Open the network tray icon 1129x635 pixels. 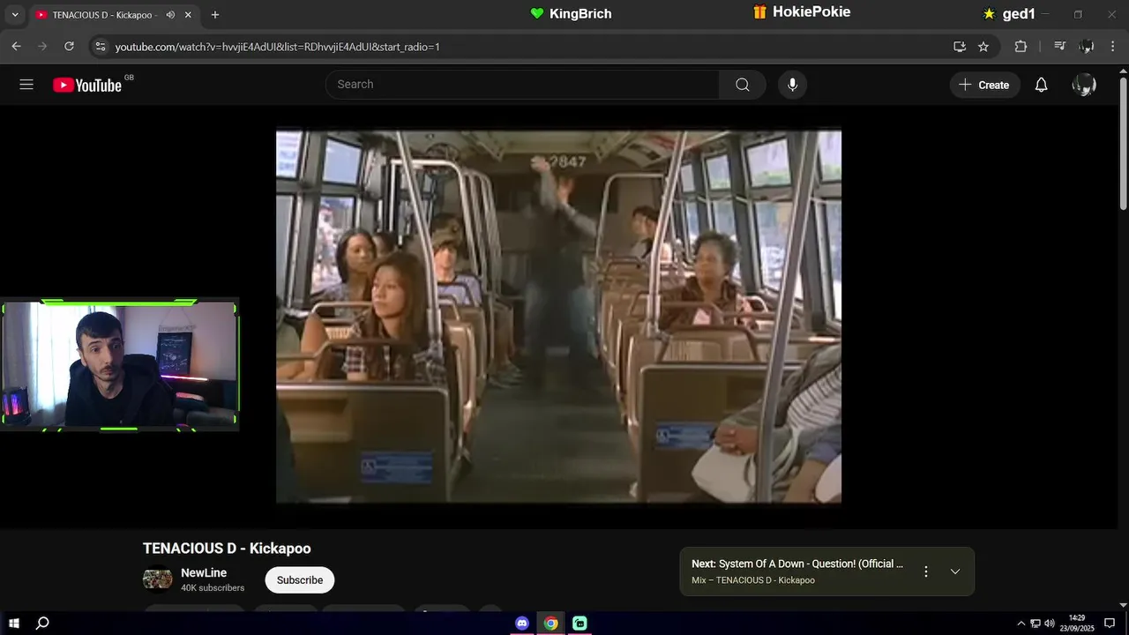1036,624
